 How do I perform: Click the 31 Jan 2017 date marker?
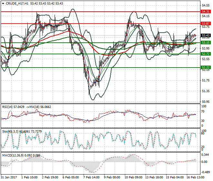pyautogui.click(x=9, y=177)
